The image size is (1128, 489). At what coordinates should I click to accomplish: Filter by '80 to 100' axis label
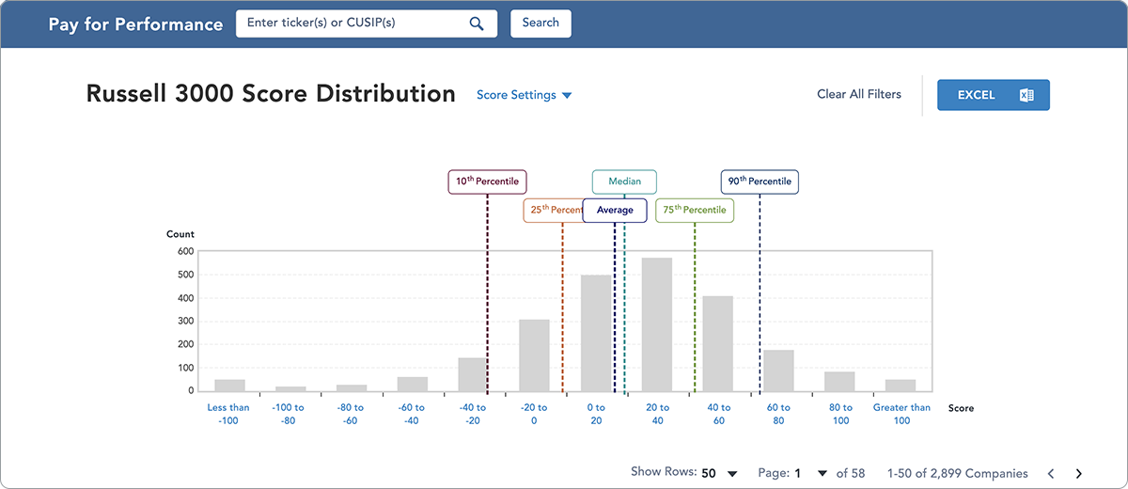[840, 414]
